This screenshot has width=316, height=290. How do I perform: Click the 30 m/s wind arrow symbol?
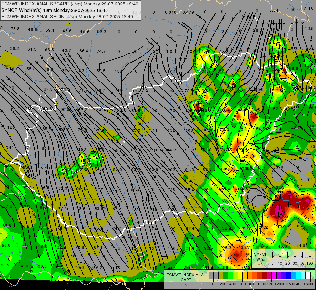295,255
